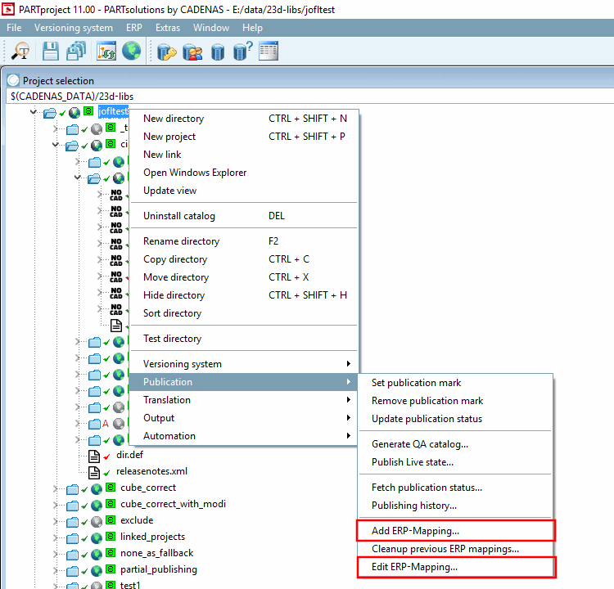Screen dimensions: 614x589
Task: Click the database question mark icon
Action: point(243,52)
